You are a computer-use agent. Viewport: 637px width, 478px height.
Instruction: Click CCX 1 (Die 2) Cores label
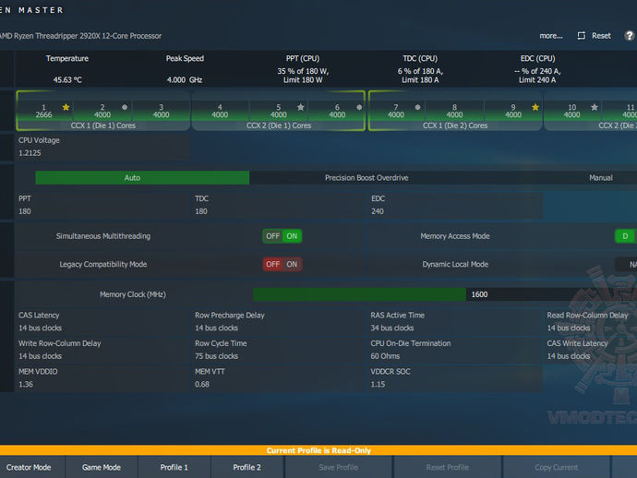455,125
